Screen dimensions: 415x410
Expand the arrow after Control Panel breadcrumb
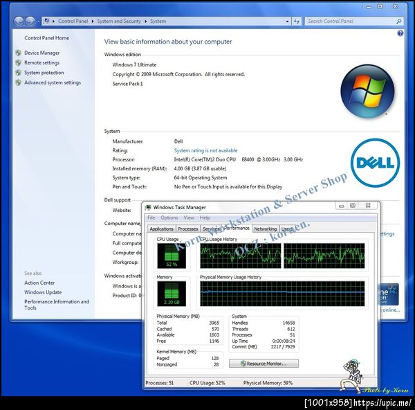[93, 21]
